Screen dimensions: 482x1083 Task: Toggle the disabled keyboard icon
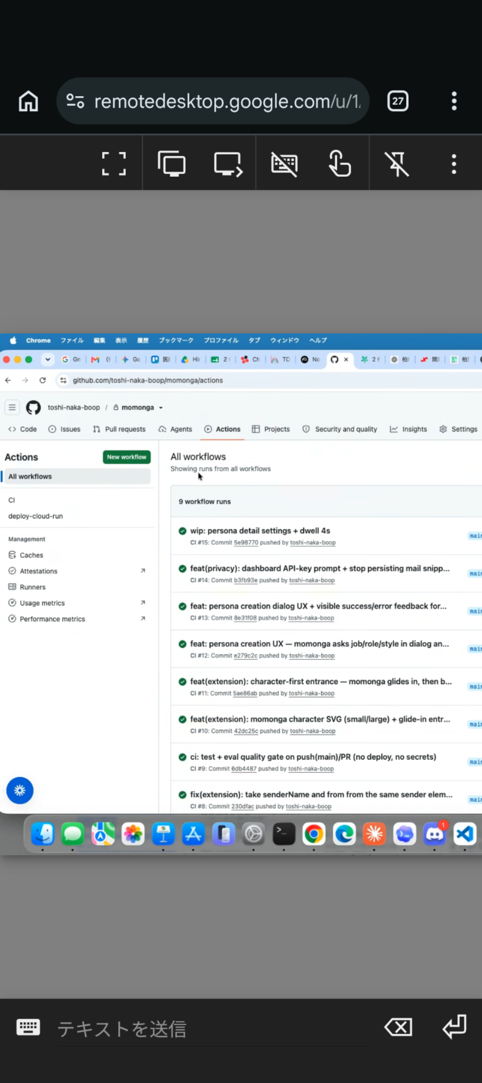[x=284, y=164]
